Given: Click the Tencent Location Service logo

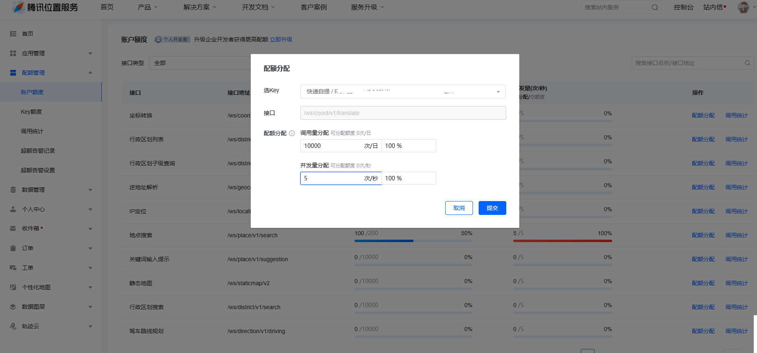Looking at the screenshot, I should pos(45,7).
